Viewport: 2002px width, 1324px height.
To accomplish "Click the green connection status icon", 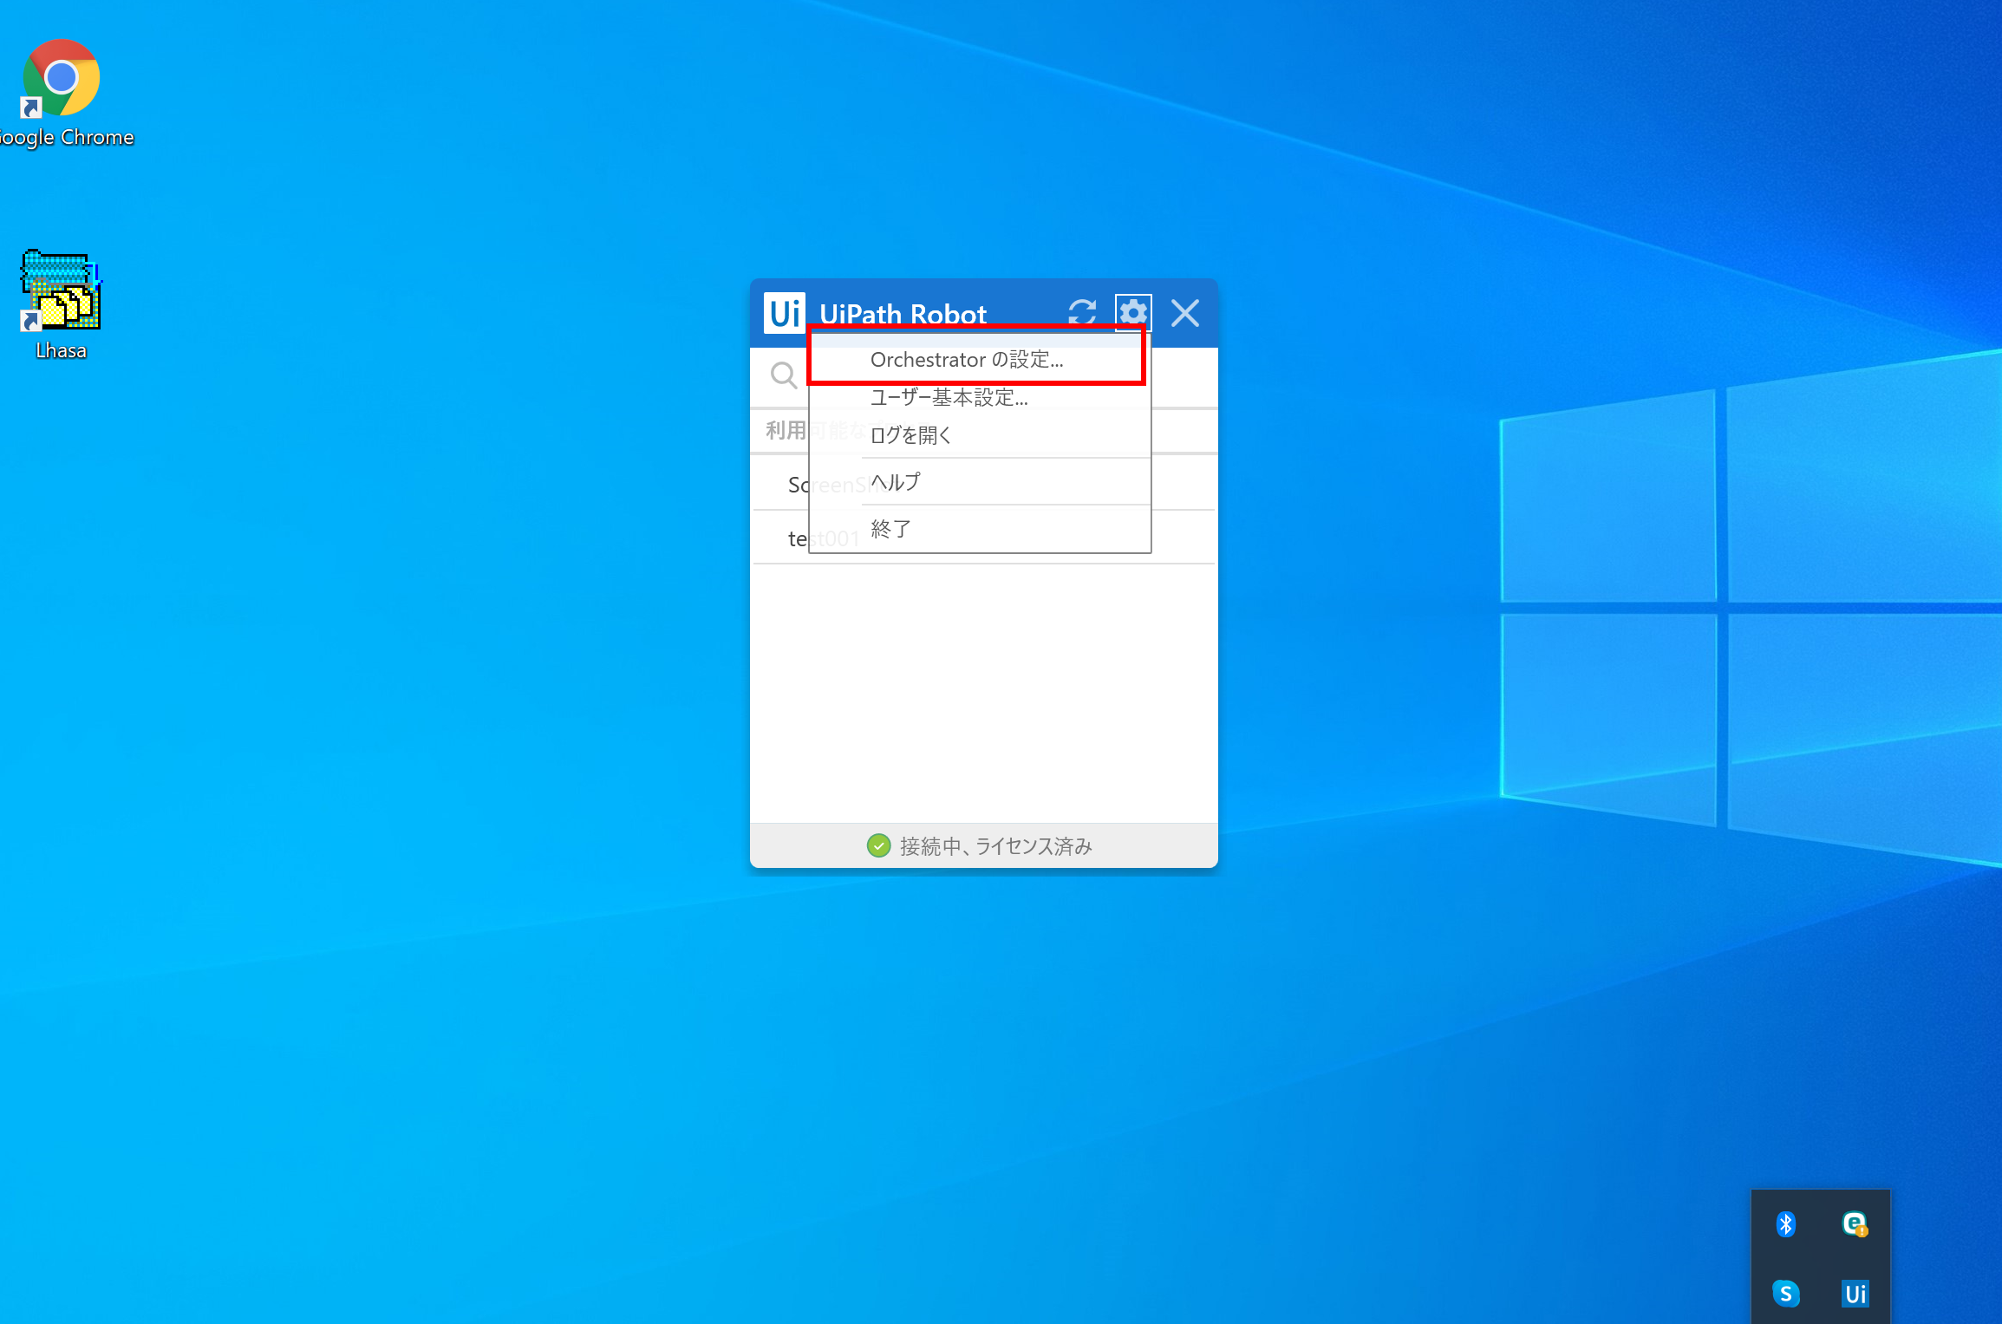I will [878, 845].
